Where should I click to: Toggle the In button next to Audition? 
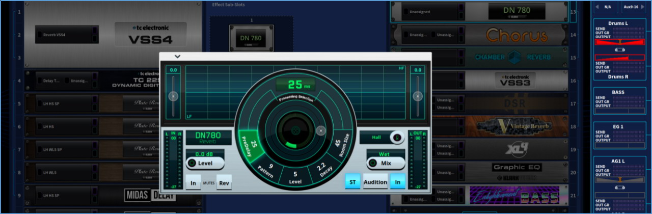click(398, 181)
